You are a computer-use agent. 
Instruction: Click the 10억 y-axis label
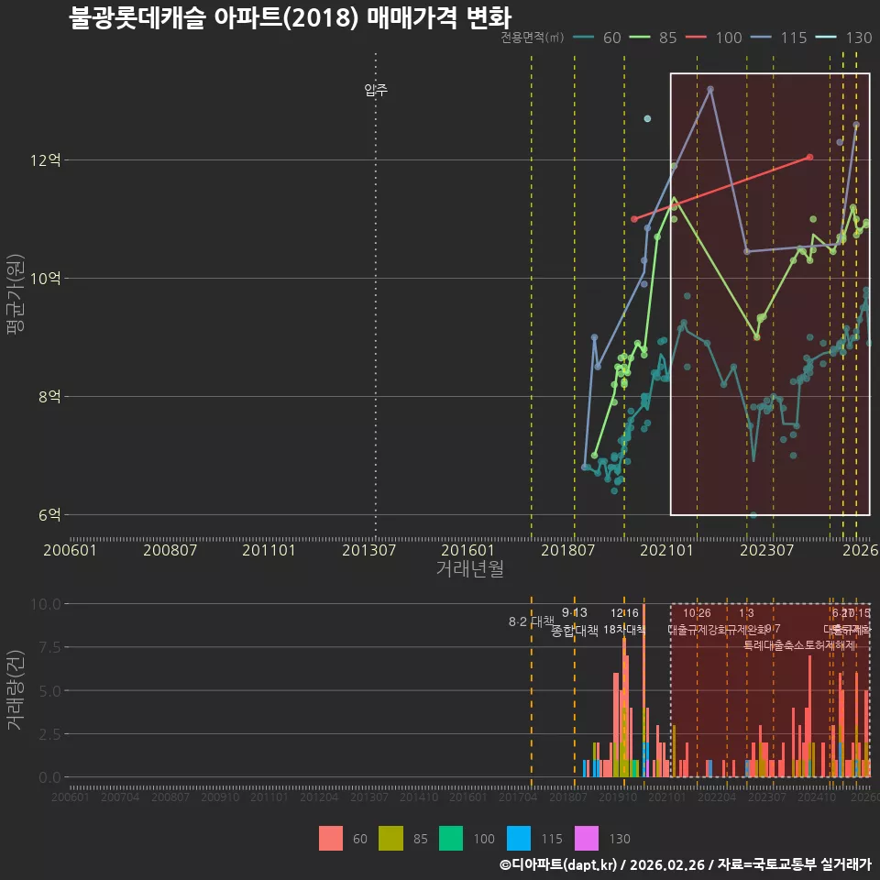tap(46, 278)
